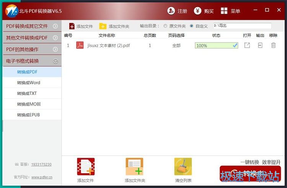The width and height of the screenshot is (287, 188).
Task: Click the yellow 添加文件夹 toolbar icon
Action: pyautogui.click(x=103, y=26)
